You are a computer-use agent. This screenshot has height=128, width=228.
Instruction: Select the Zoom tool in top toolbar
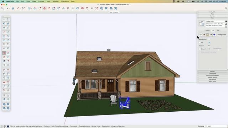pyautogui.click(x=92, y=8)
